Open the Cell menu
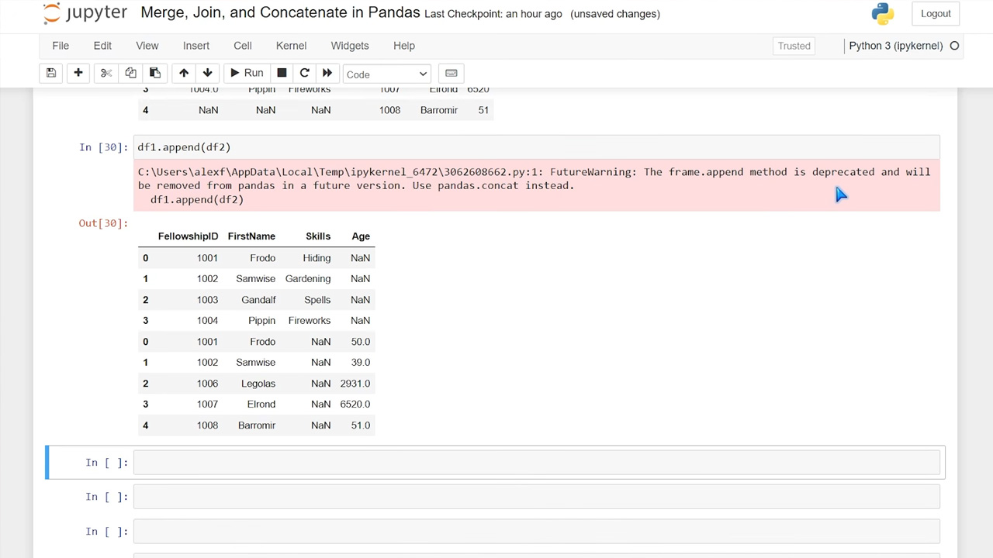 [242, 46]
